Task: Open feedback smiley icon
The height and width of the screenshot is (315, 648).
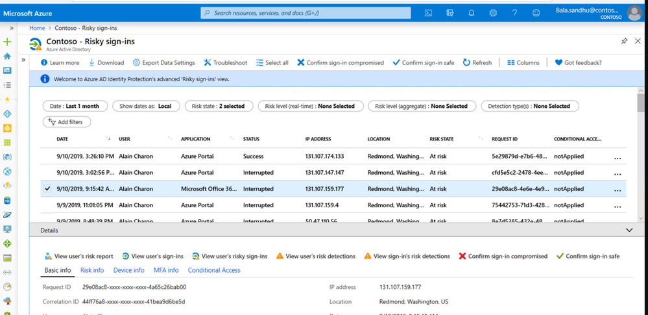Action: click(536, 13)
